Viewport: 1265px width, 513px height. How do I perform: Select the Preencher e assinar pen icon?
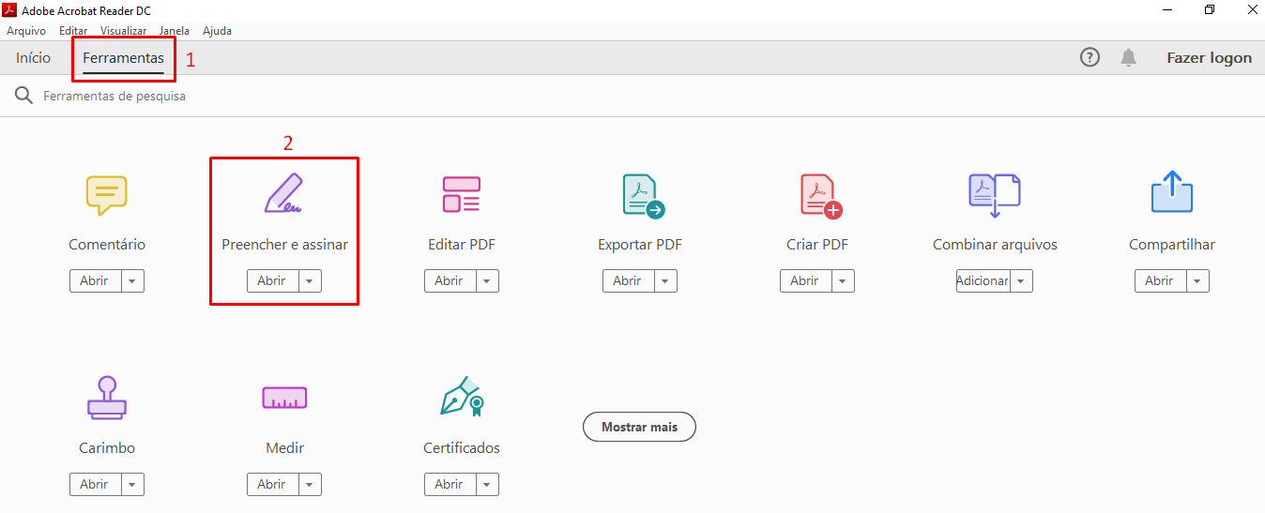[283, 193]
